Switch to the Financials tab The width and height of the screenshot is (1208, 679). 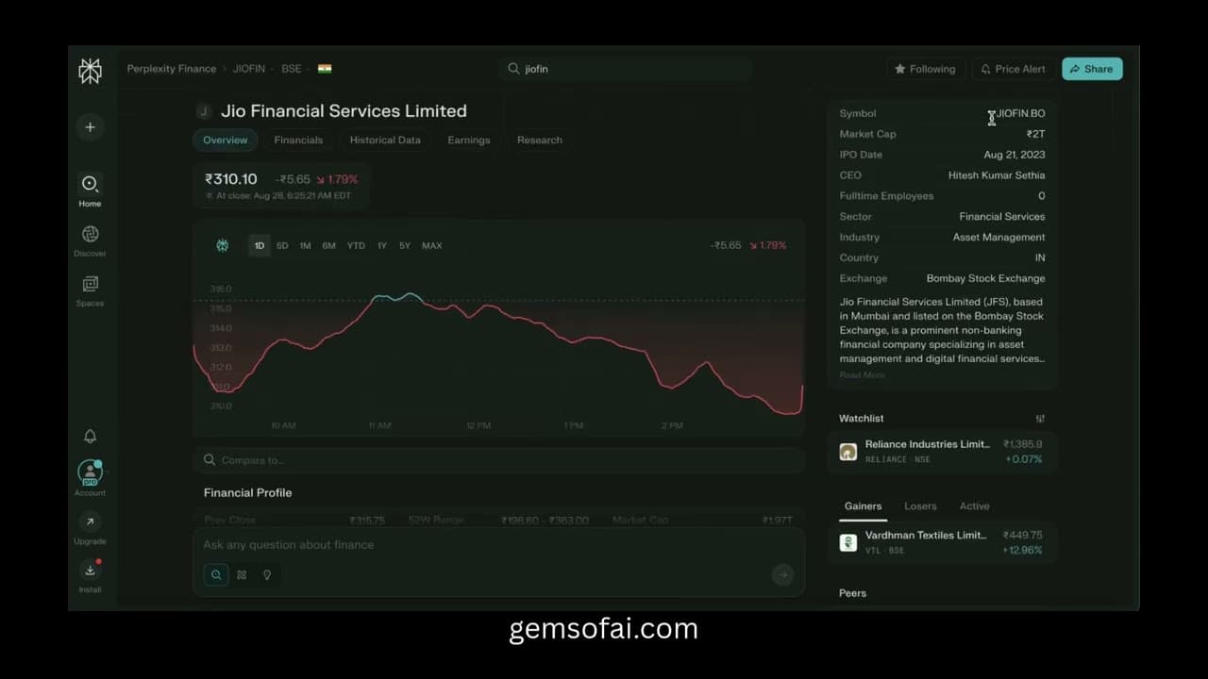(298, 141)
